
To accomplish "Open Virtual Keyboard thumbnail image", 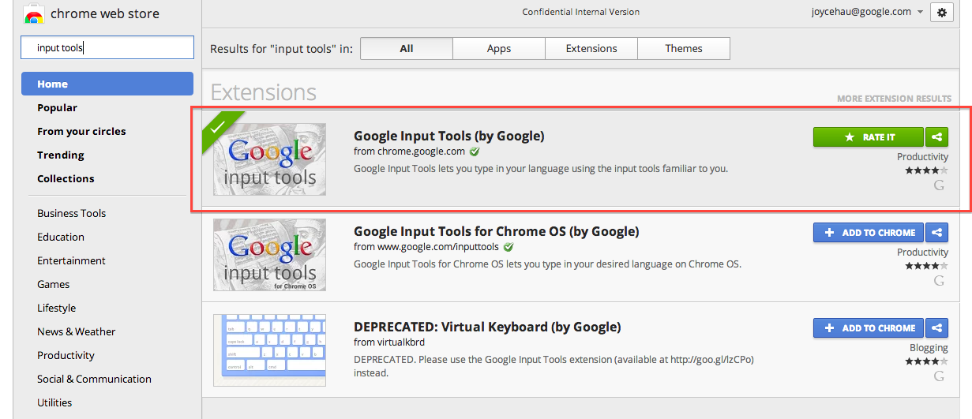I will [269, 350].
